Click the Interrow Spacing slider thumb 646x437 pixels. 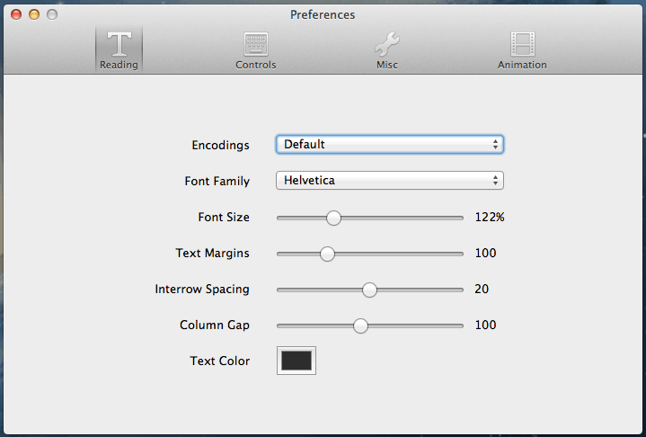(x=369, y=290)
